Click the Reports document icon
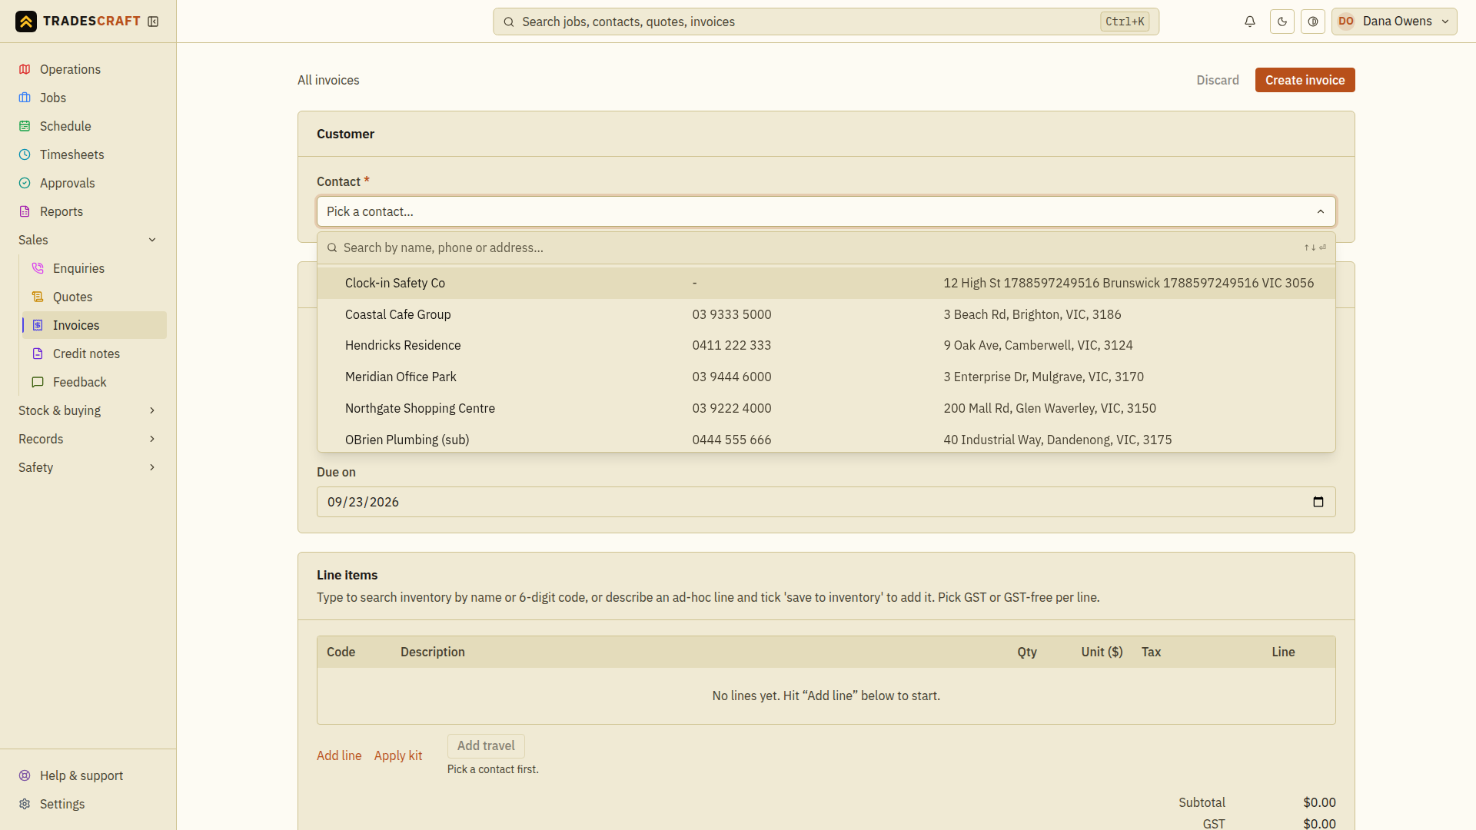 pos(25,211)
